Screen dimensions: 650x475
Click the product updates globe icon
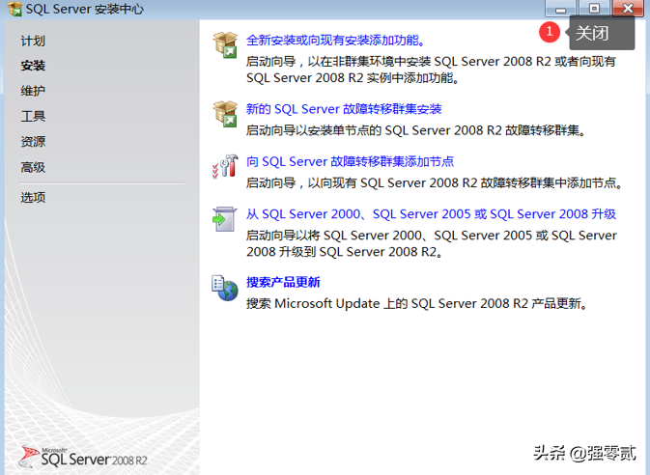click(225, 288)
